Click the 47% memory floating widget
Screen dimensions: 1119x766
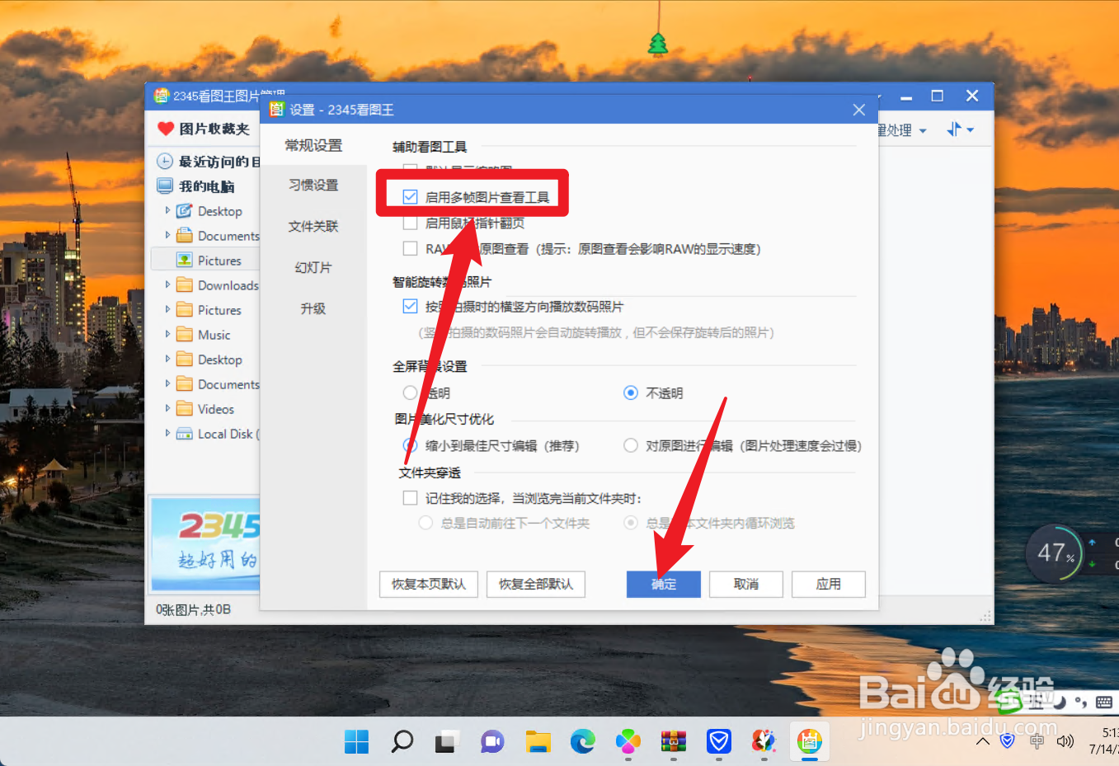[x=1055, y=553]
